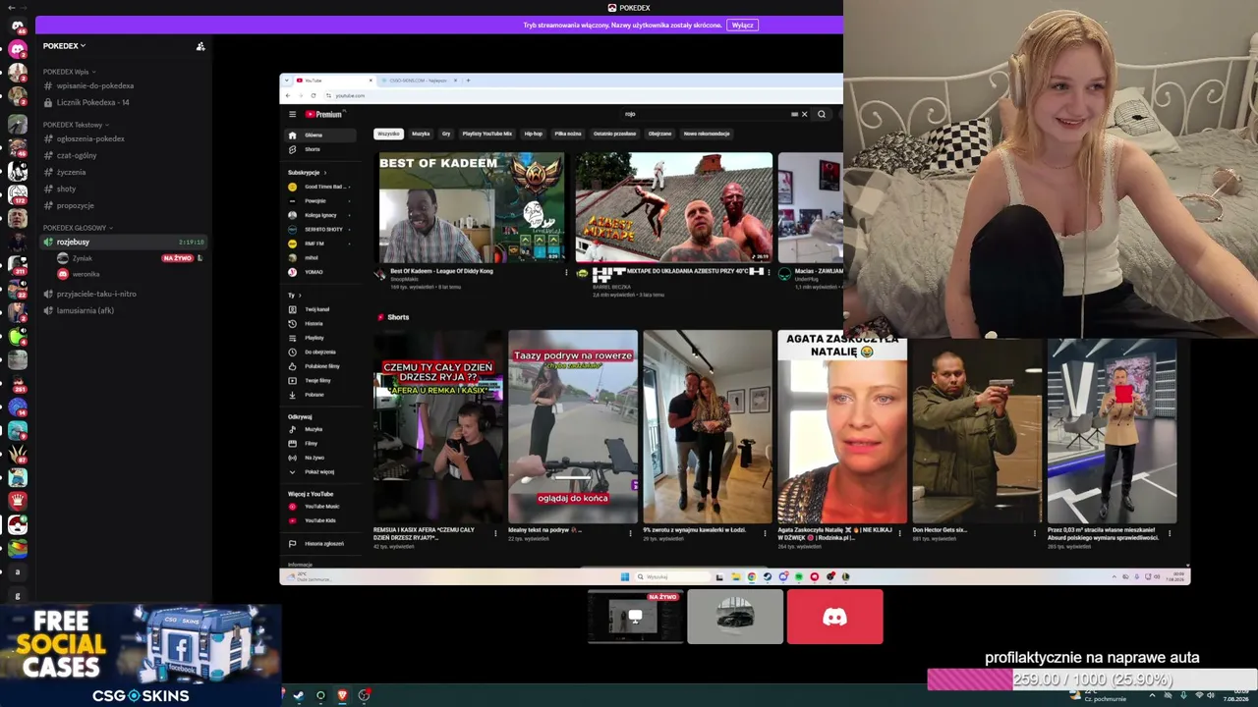Open Discord direct messages home icon
The height and width of the screenshot is (707, 1258).
(17, 26)
